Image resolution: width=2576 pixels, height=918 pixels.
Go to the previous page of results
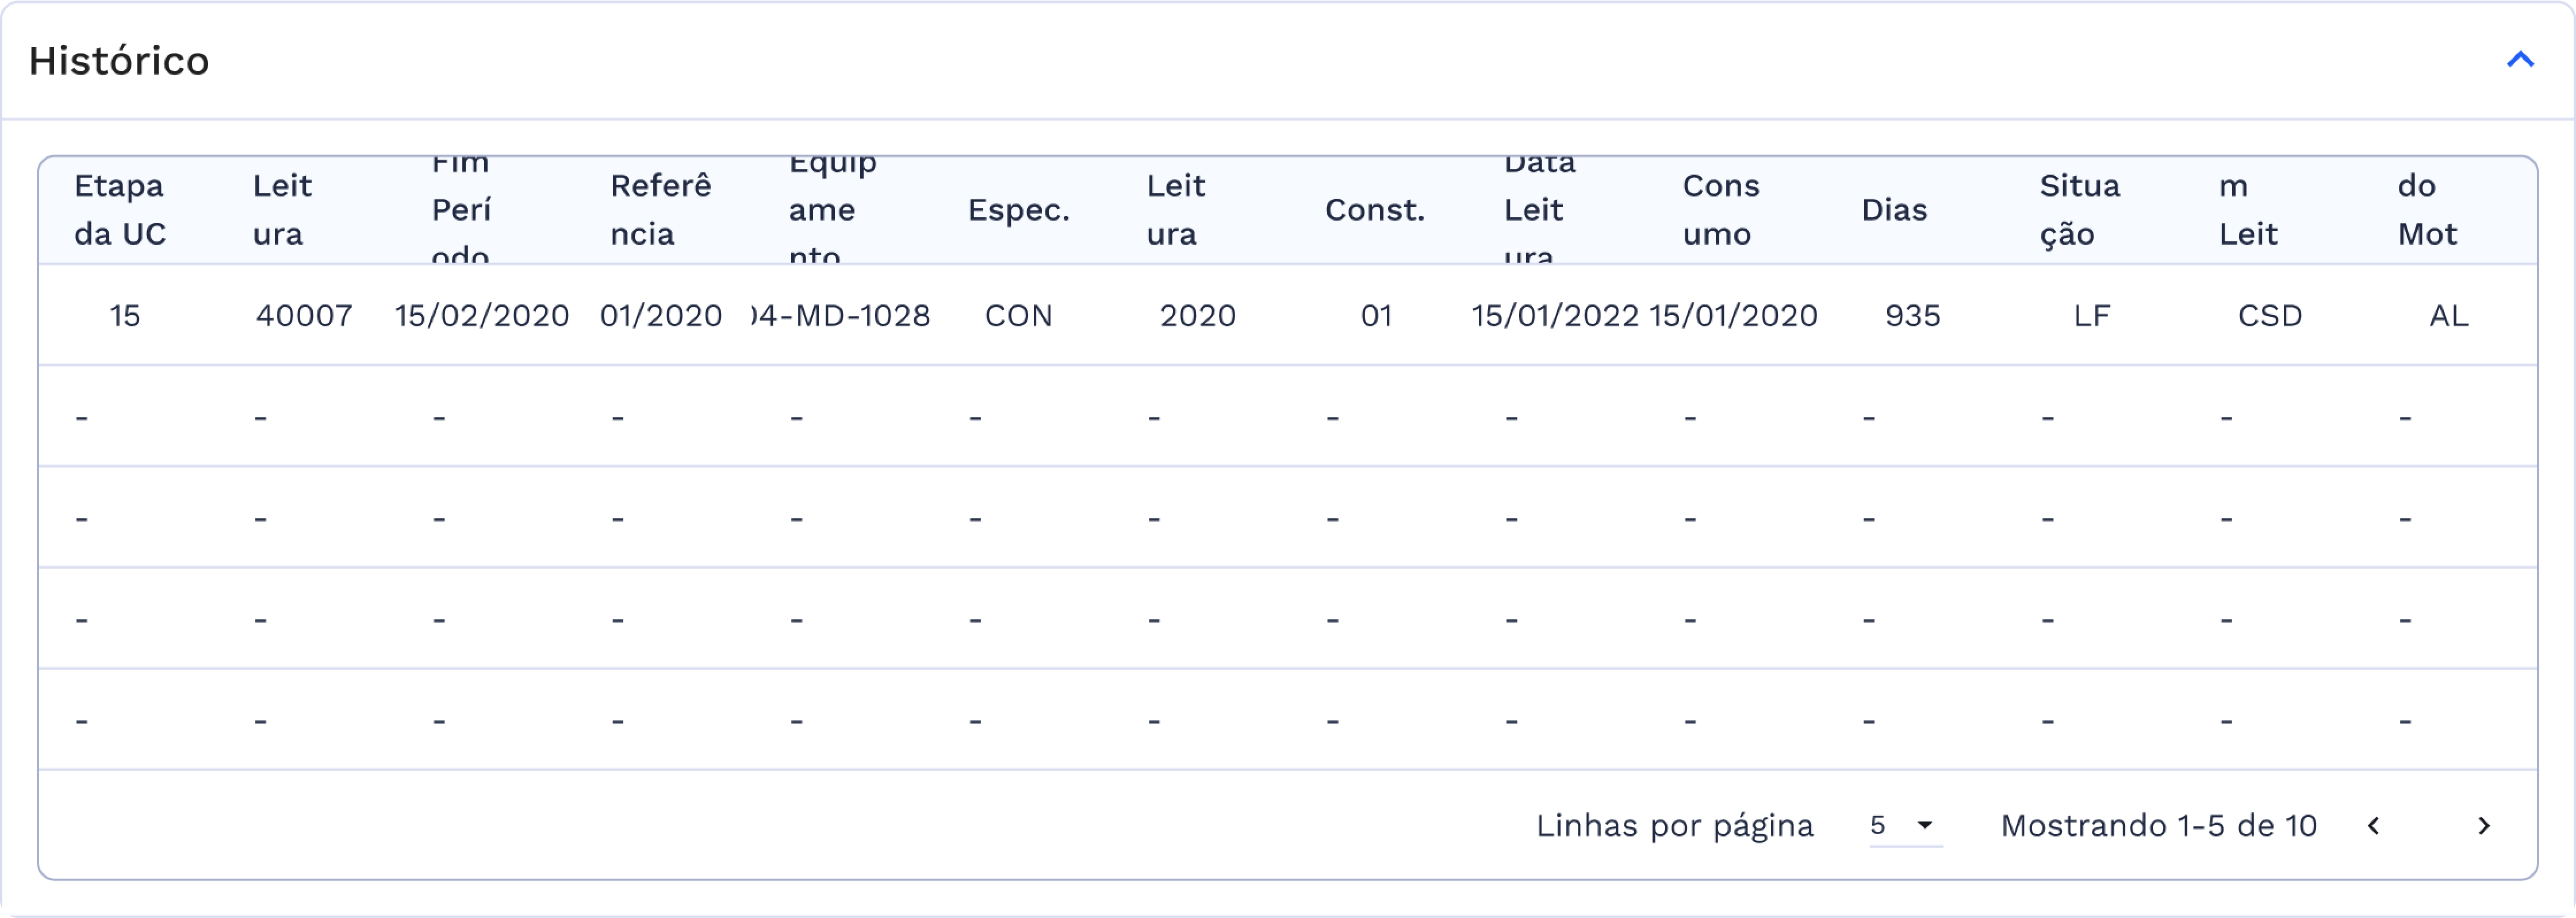(2375, 827)
